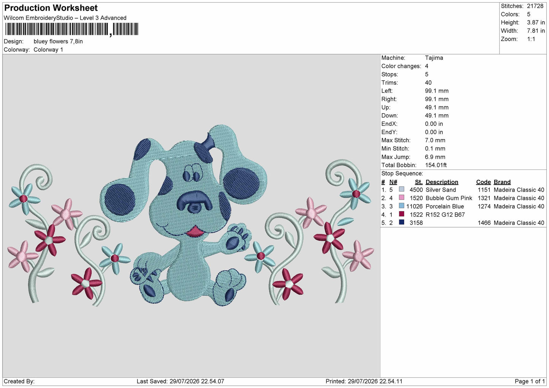Click the 'St.' column header
This screenshot has height=388, width=549.
click(419, 182)
